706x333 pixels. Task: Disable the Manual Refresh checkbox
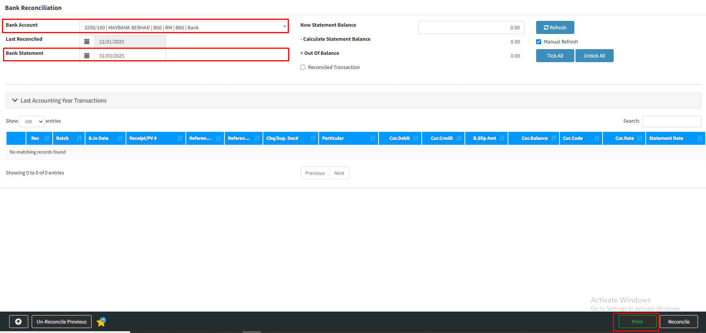[x=538, y=42]
